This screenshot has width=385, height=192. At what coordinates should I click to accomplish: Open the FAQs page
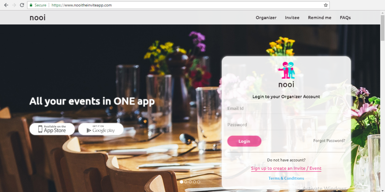pos(345,18)
